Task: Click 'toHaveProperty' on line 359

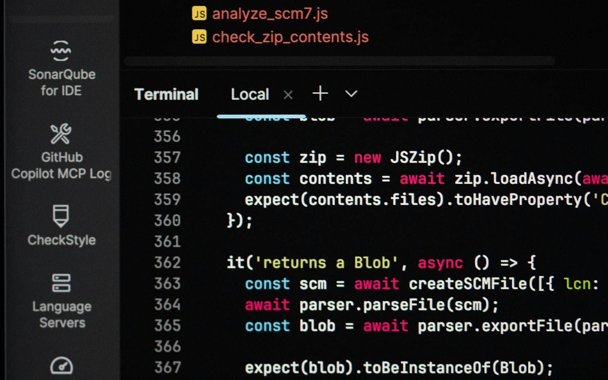Action: pyautogui.click(x=518, y=200)
